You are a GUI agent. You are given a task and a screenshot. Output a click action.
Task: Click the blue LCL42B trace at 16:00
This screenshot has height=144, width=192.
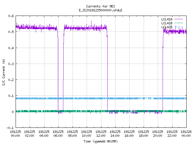(x=129, y=98)
